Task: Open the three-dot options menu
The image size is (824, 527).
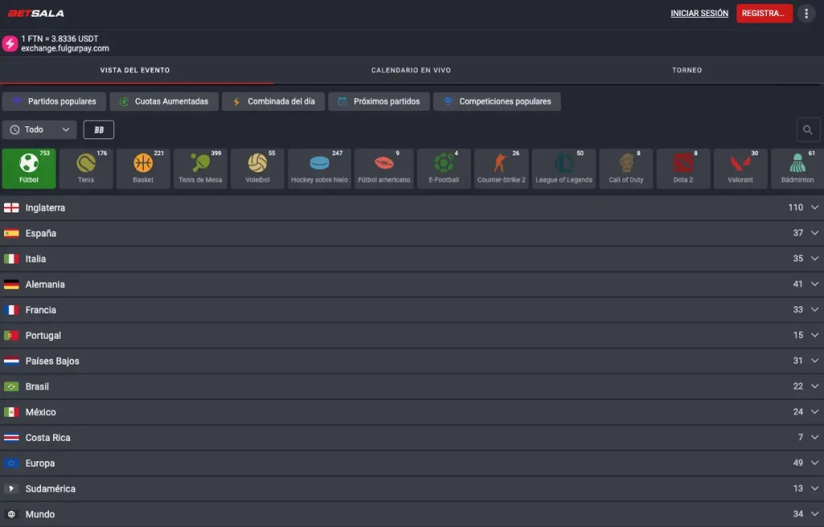Action: pyautogui.click(x=806, y=14)
